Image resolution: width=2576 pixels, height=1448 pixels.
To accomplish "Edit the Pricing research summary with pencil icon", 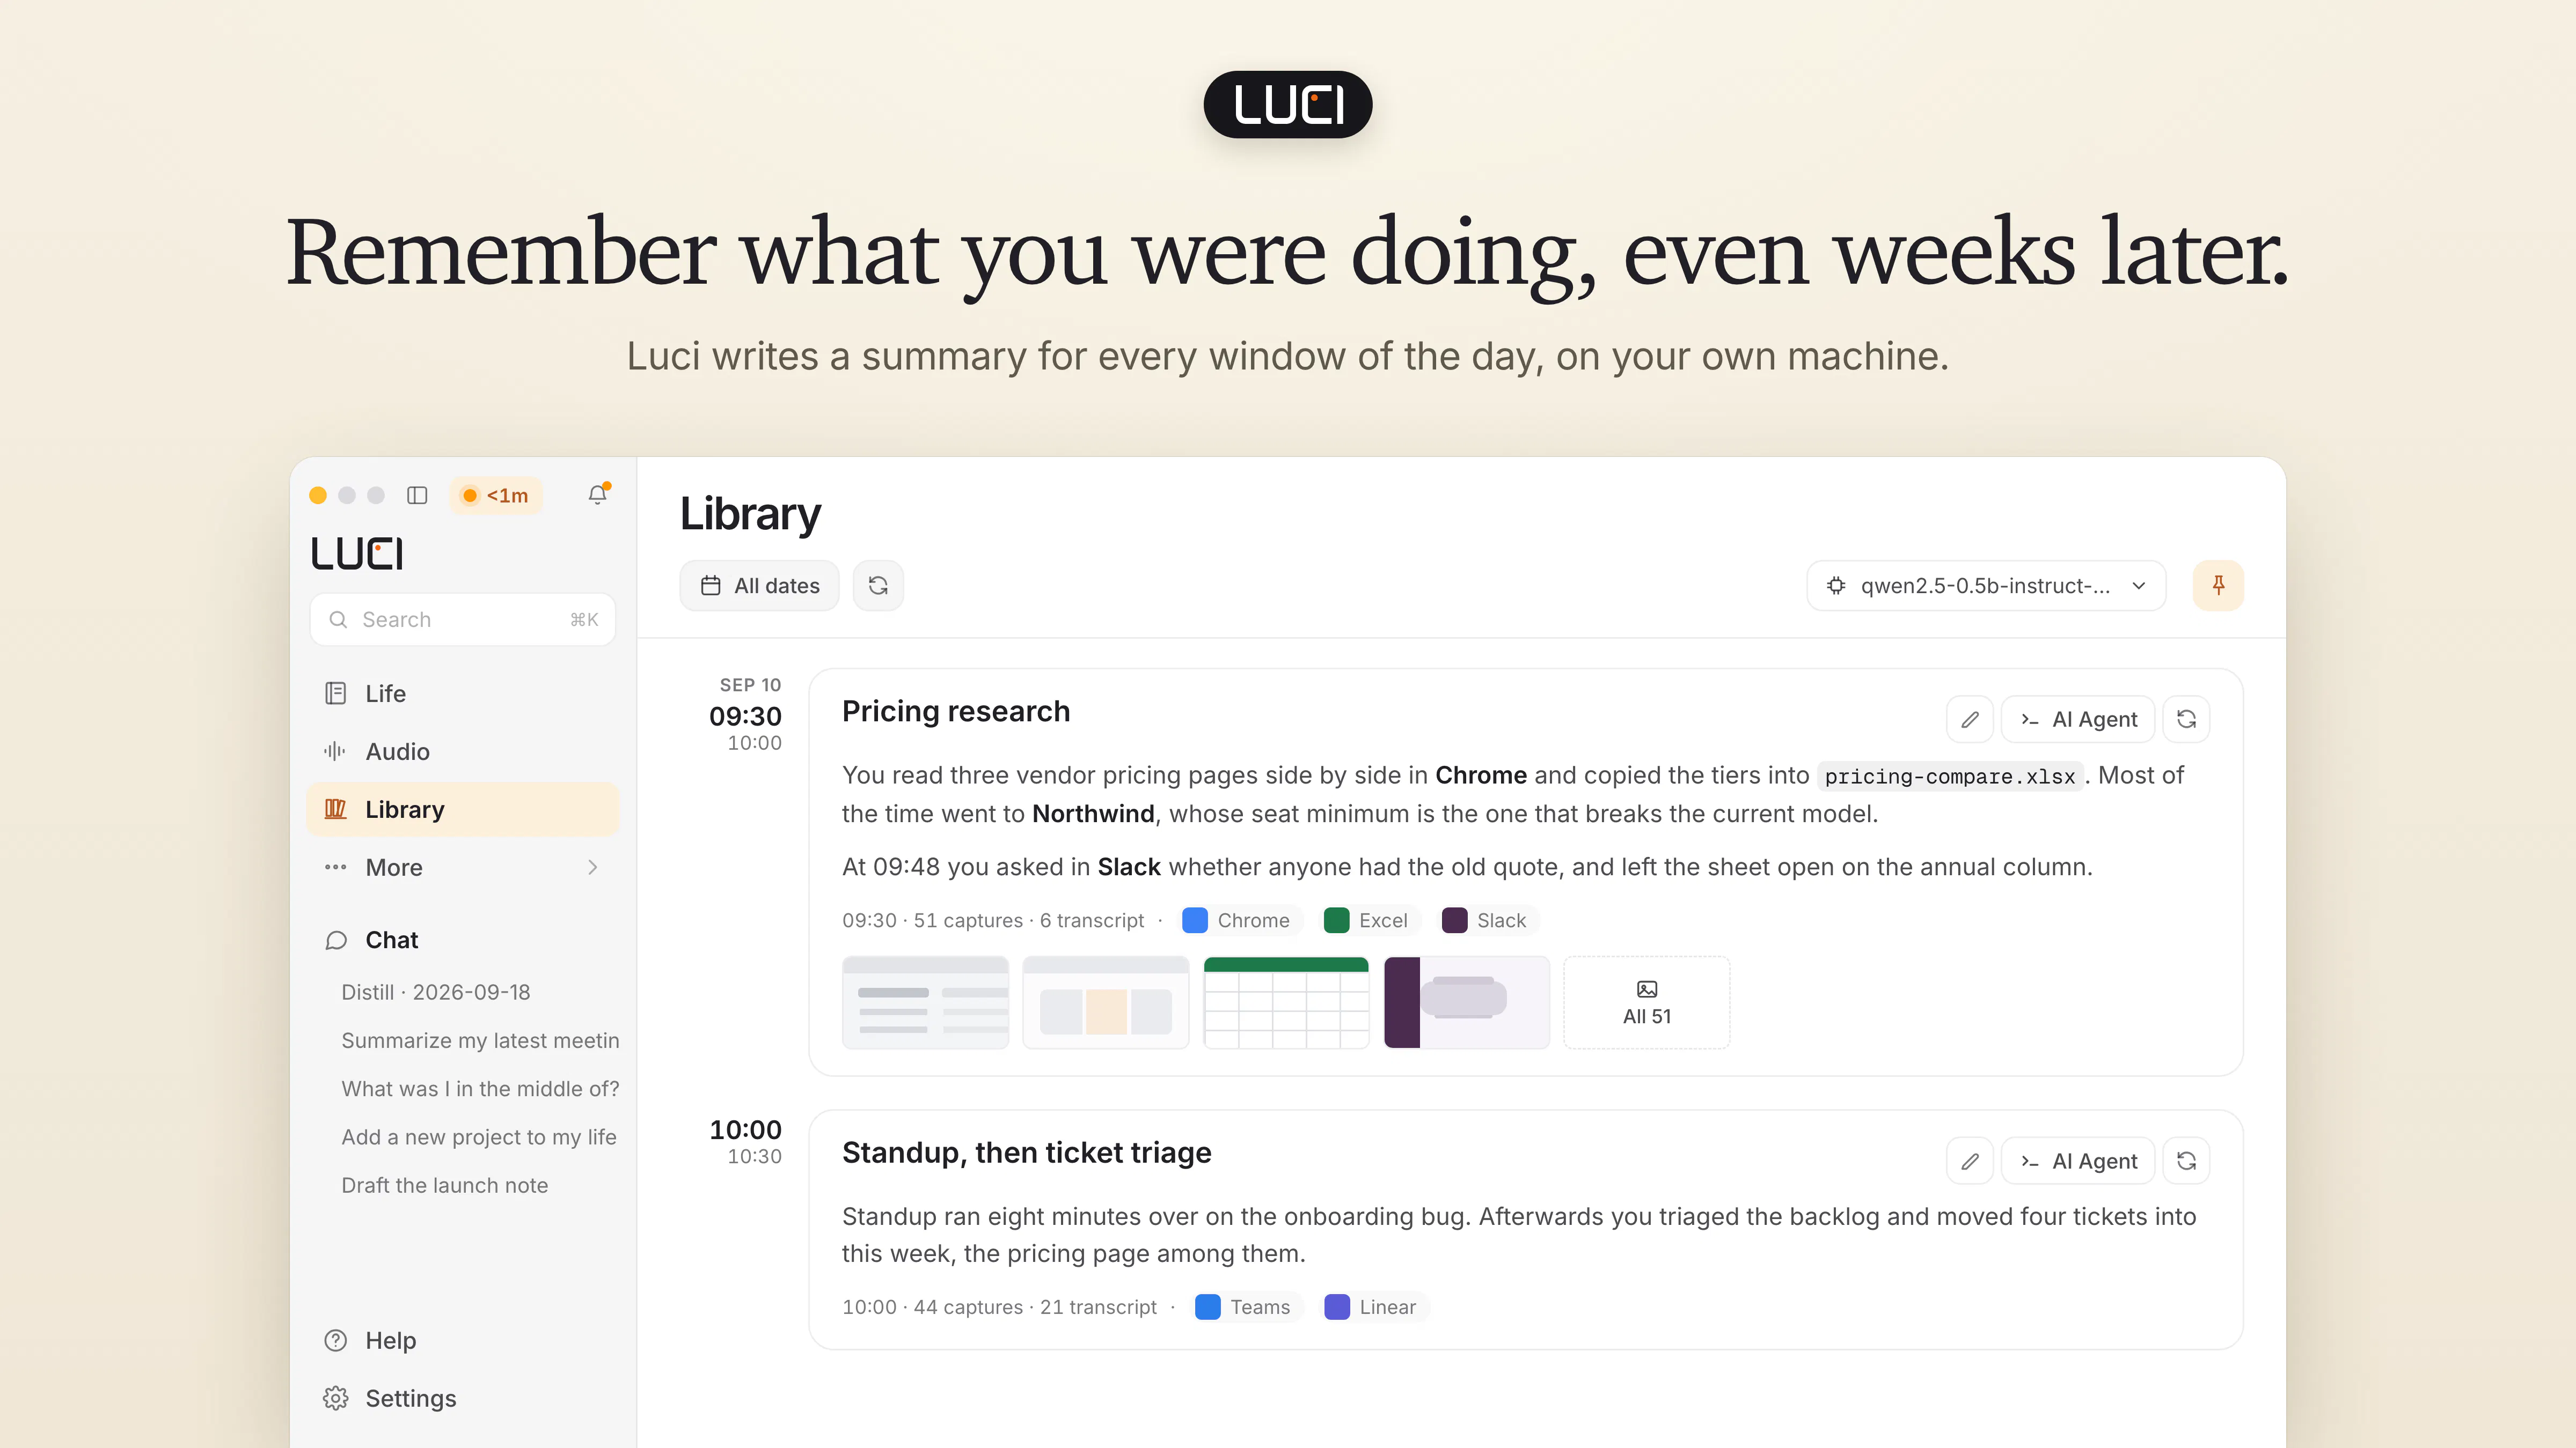I will 1970,720.
